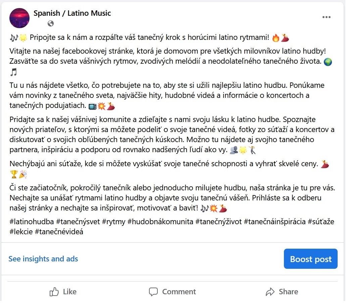This screenshot has height=308, width=346.
Task: Click the Boost post button
Action: [x=311, y=259]
